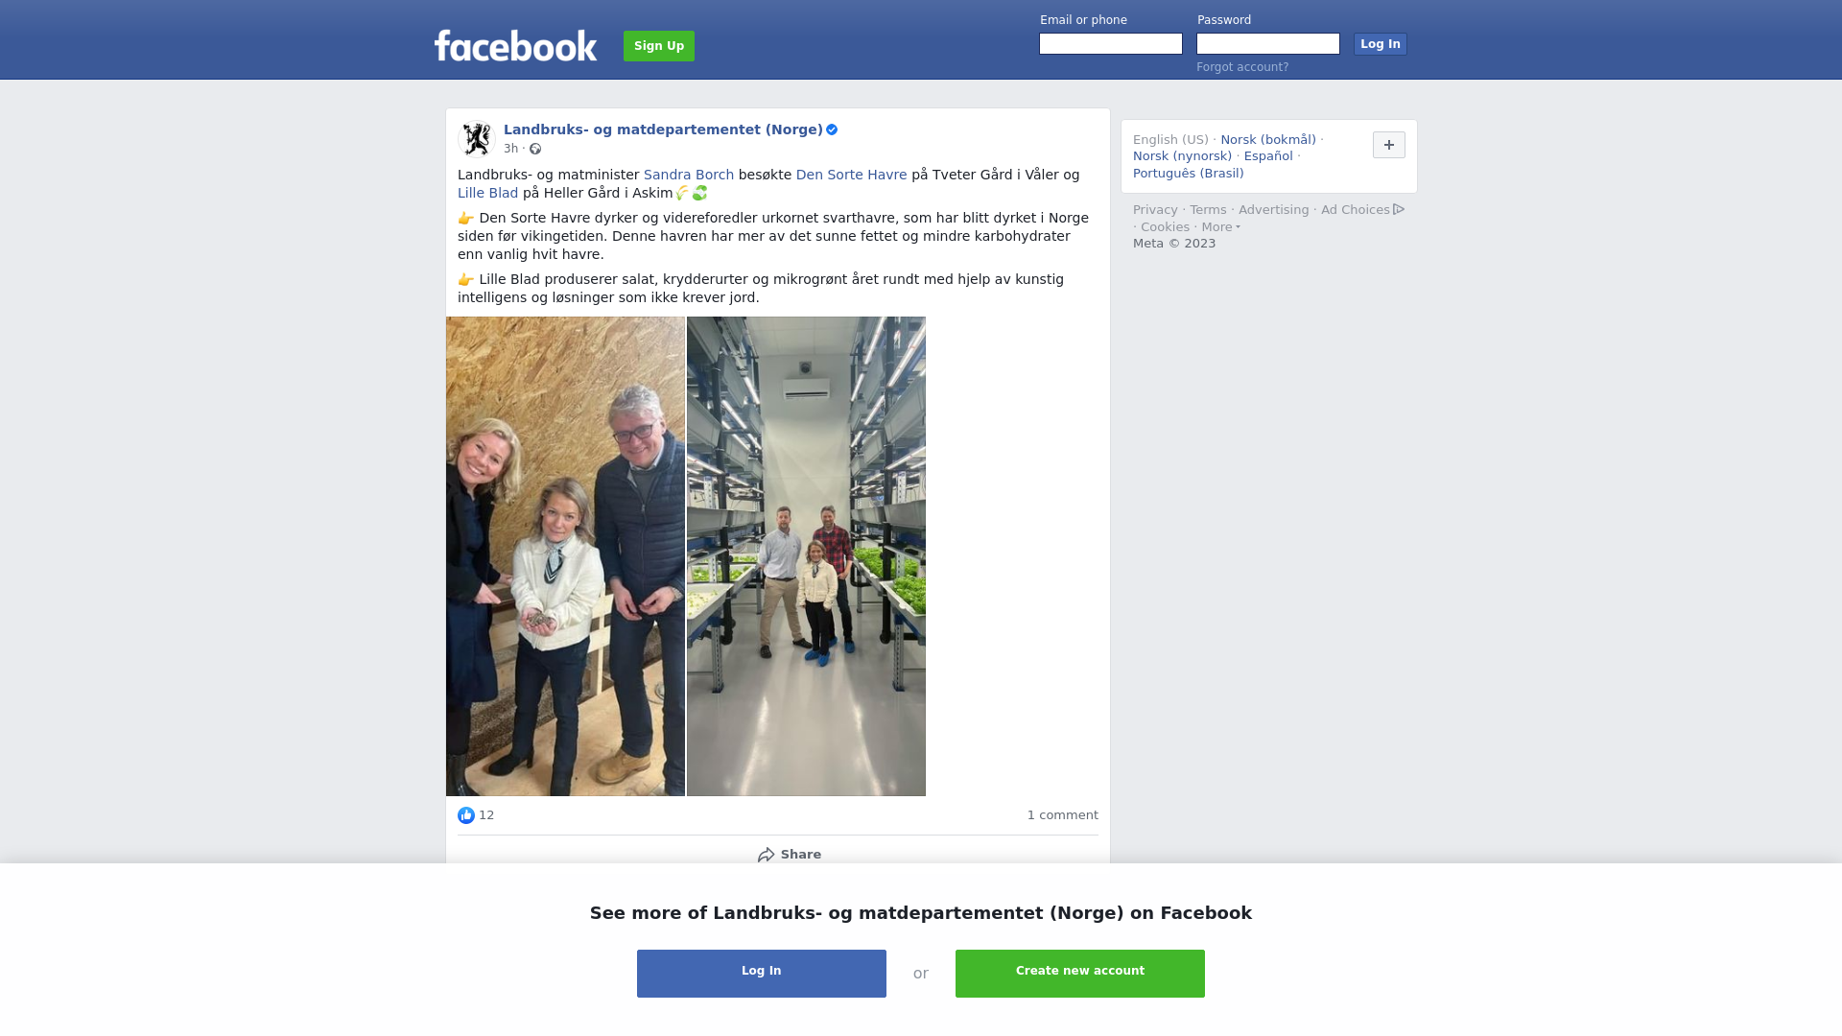Switch language to Español
This screenshot has height=1036, width=1842.
pyautogui.click(x=1268, y=156)
